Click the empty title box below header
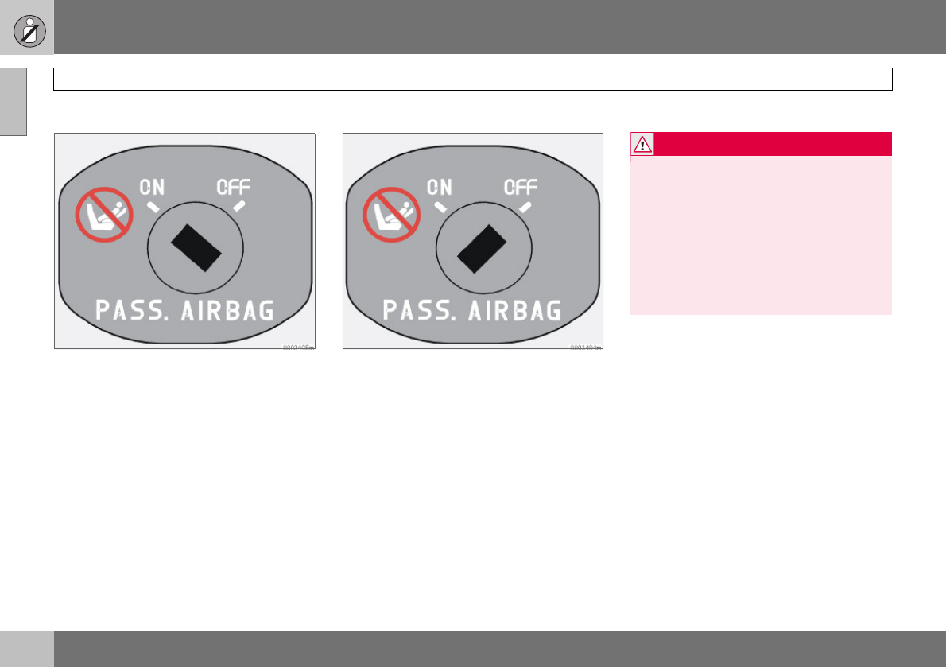 point(473,79)
